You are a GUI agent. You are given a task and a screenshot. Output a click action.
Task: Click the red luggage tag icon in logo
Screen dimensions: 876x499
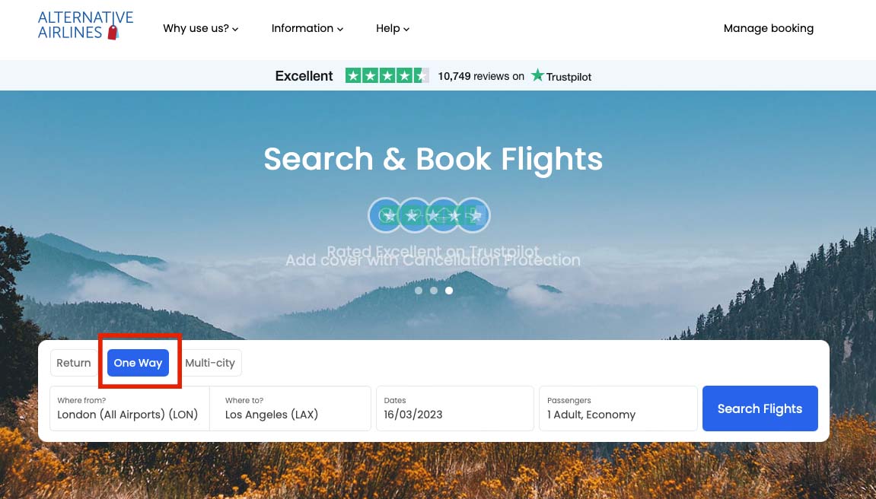113,33
